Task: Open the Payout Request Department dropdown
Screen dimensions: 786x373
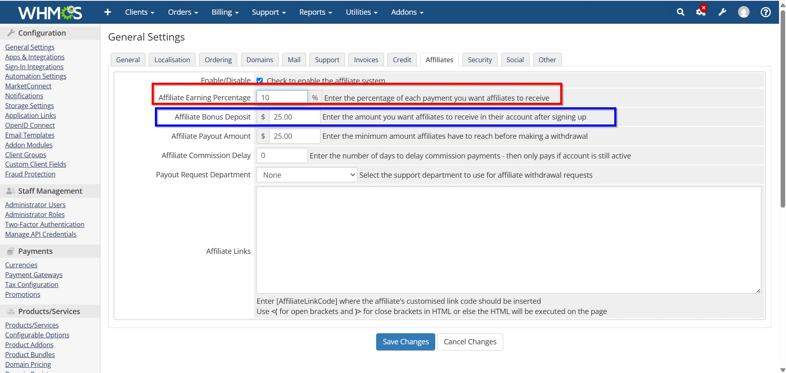Action: click(307, 175)
